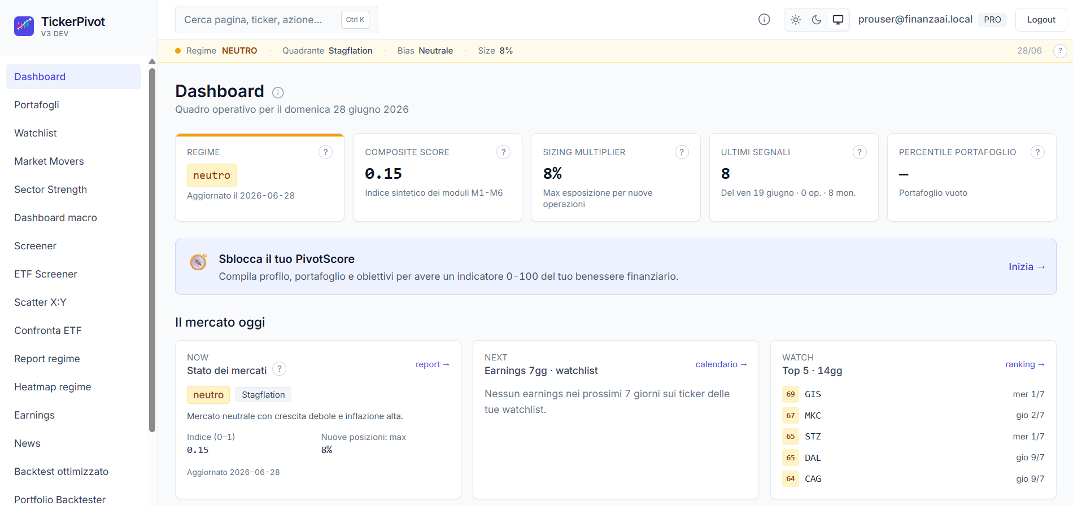Show help for SIZING MULTIPLIER card

(x=682, y=152)
